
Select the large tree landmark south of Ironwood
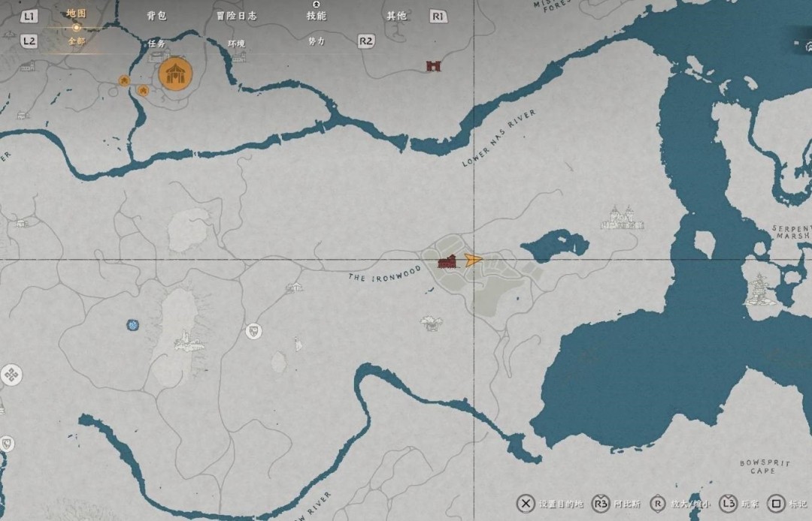pos(431,323)
